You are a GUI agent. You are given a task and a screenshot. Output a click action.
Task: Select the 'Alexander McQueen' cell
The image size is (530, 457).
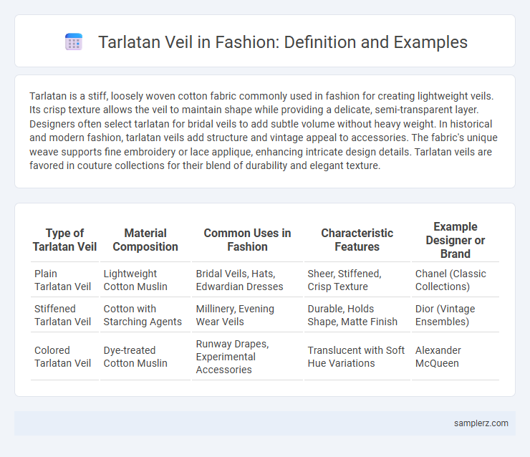(456, 357)
